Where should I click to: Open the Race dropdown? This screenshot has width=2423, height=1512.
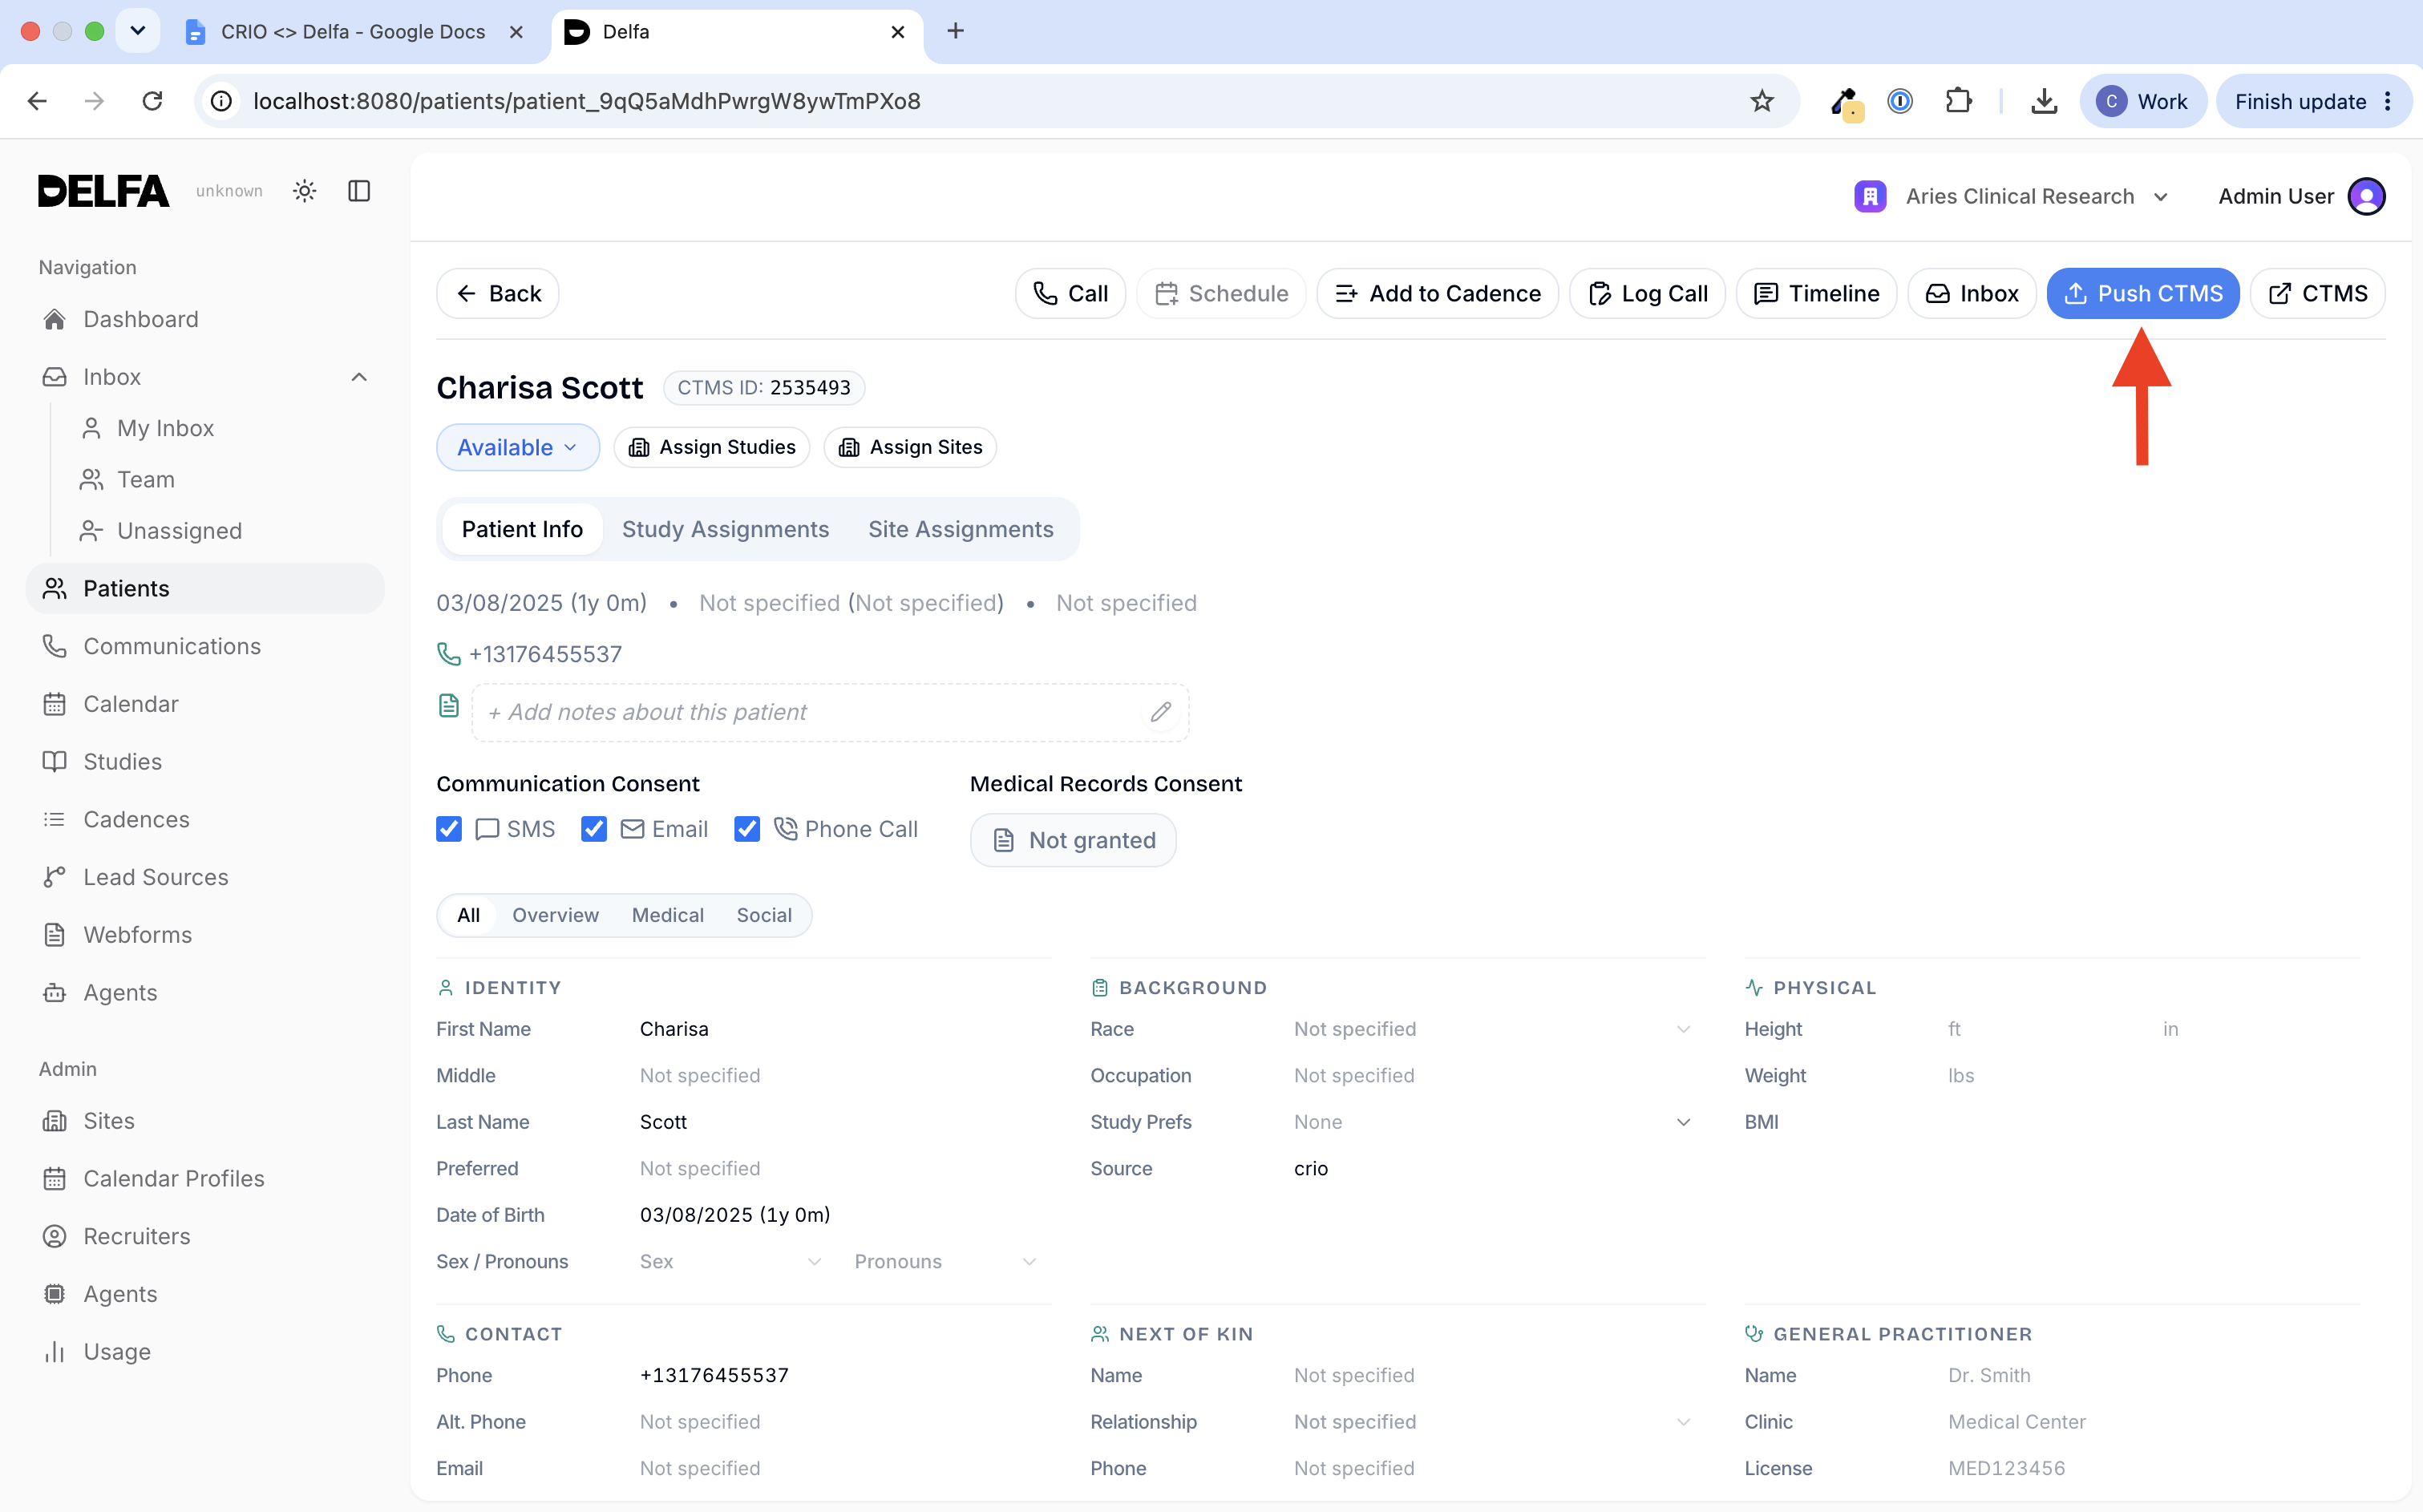point(1491,1029)
